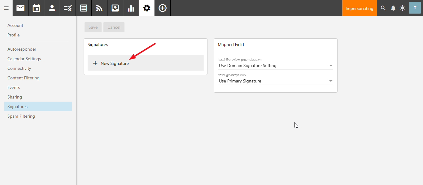This screenshot has height=185, width=423.
Task: Open the Calendar section icon
Action: (x=36, y=8)
